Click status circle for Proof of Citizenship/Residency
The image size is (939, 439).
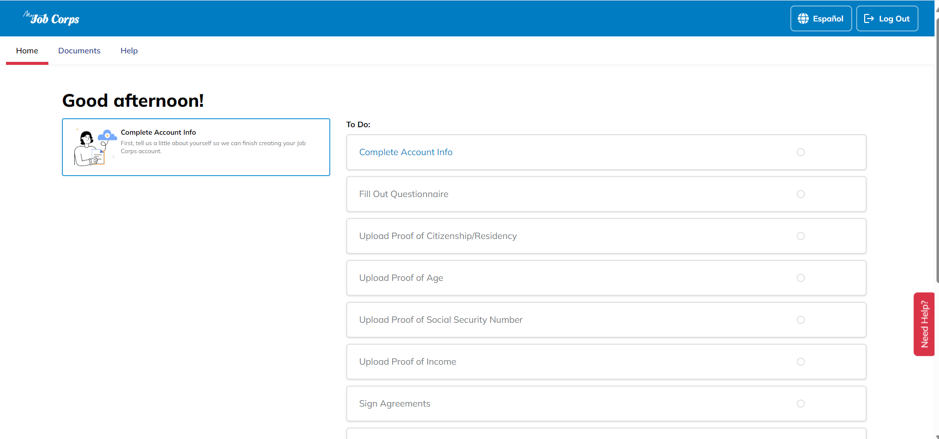click(801, 236)
